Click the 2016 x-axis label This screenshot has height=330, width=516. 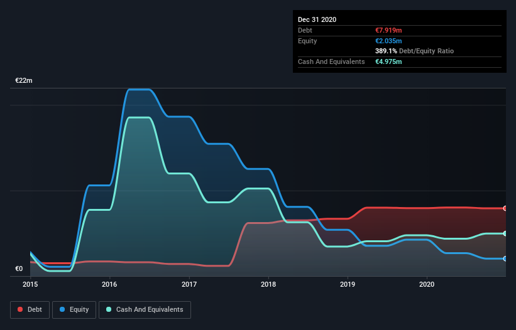point(109,284)
